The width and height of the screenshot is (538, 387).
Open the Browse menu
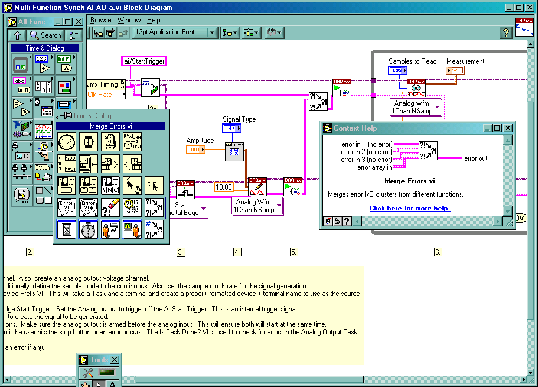coord(100,20)
